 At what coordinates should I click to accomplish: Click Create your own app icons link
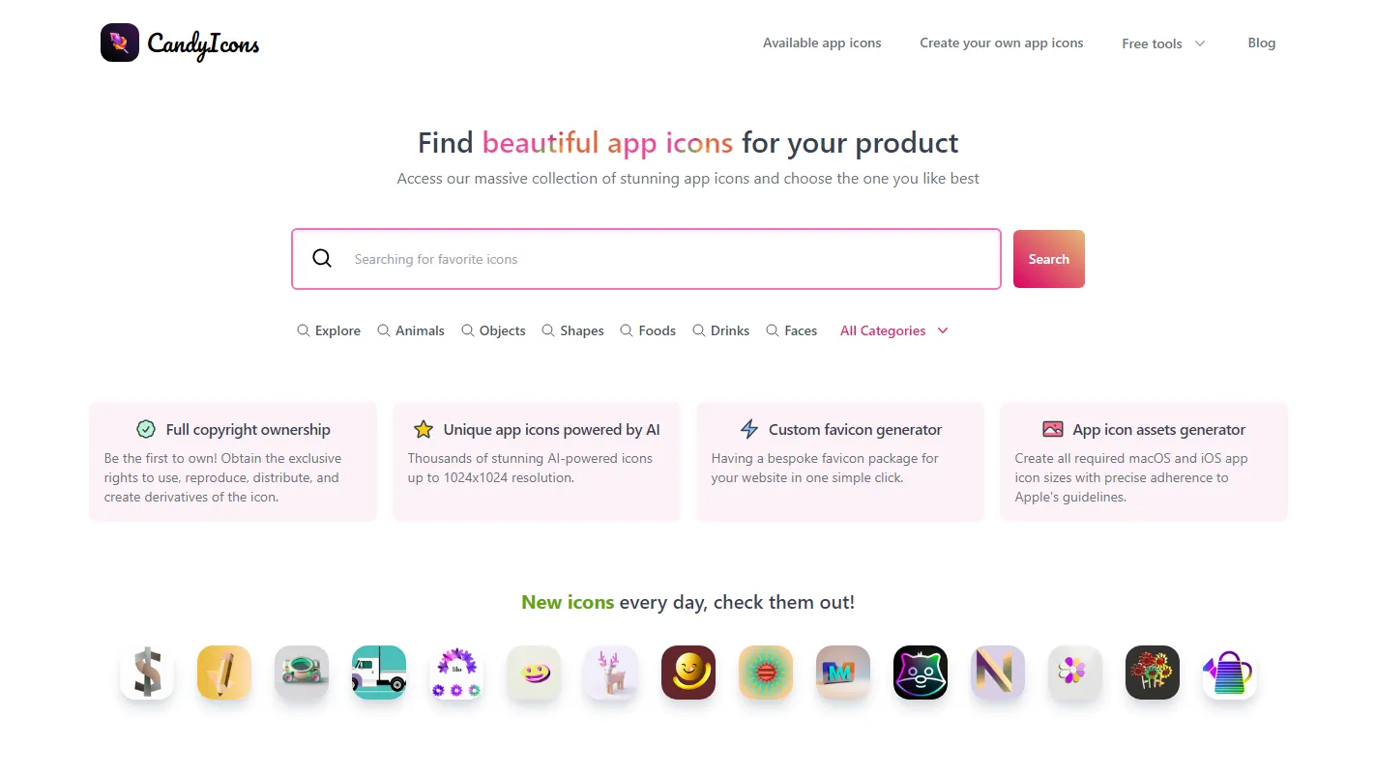pyautogui.click(x=1002, y=43)
